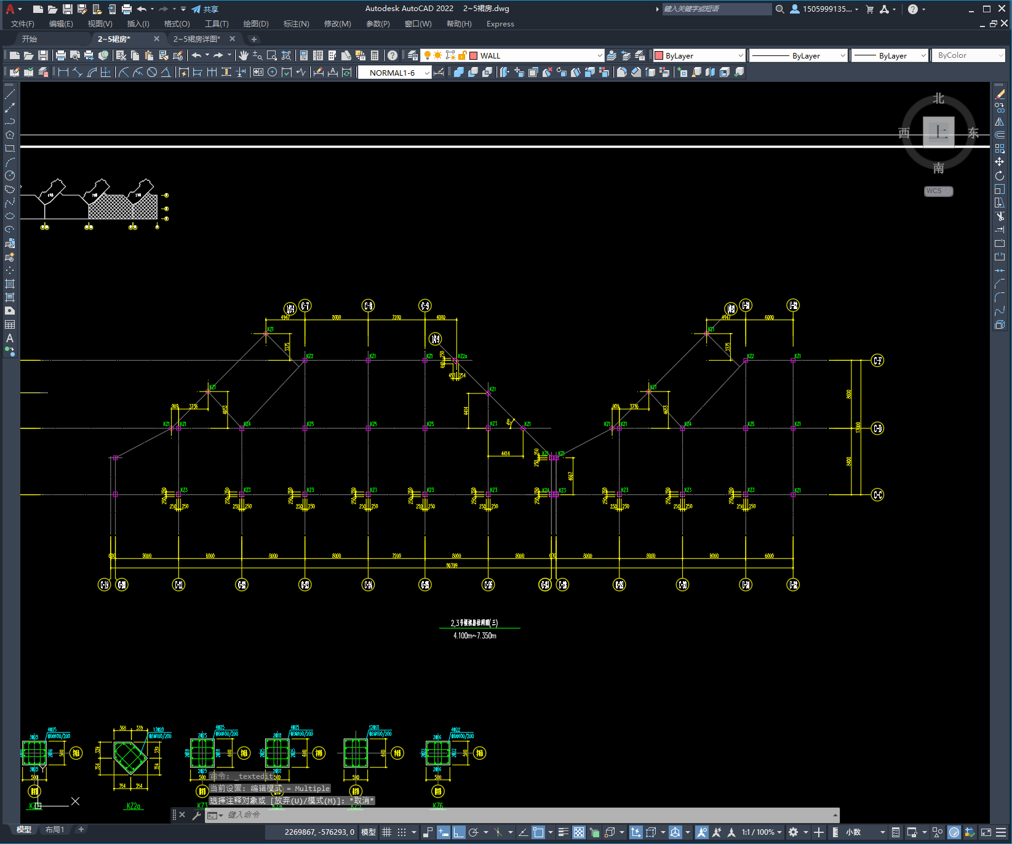Click the red ByLayer color swatch

point(659,55)
